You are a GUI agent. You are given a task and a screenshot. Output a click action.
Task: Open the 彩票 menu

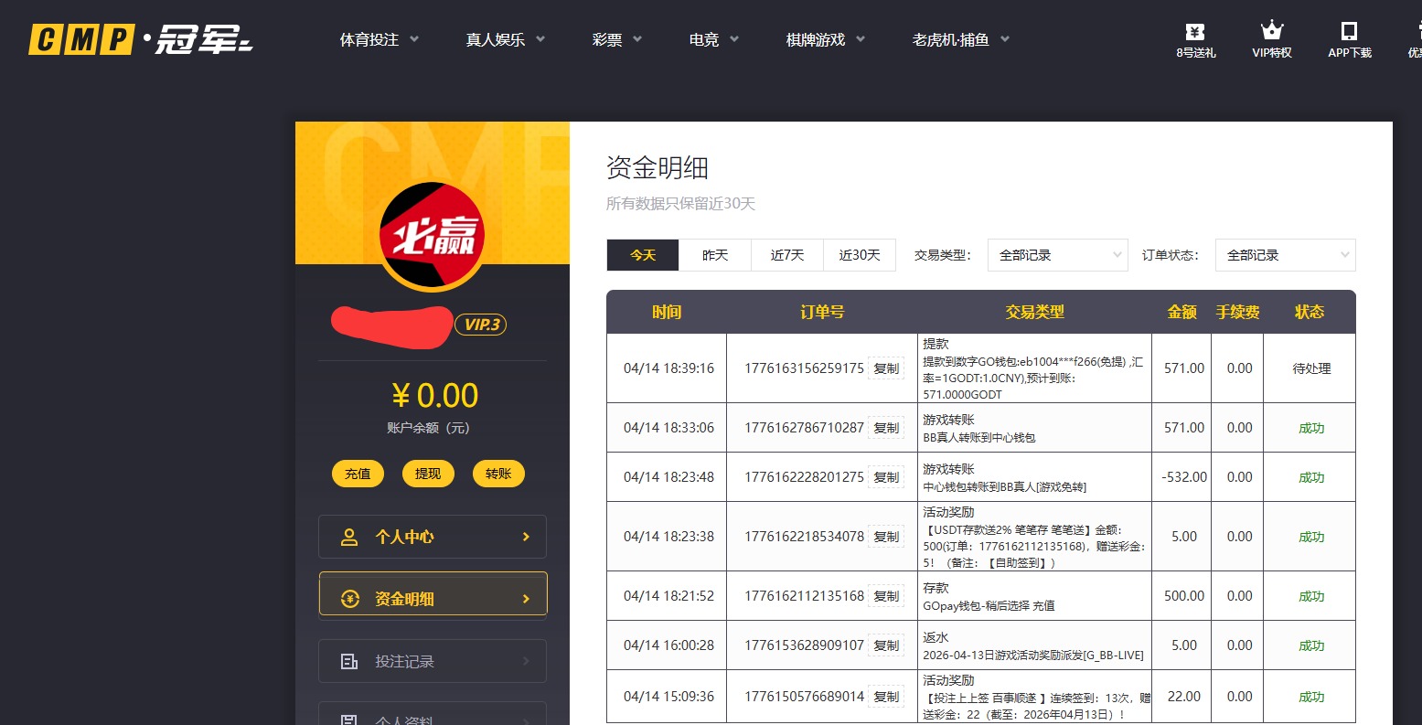point(608,39)
